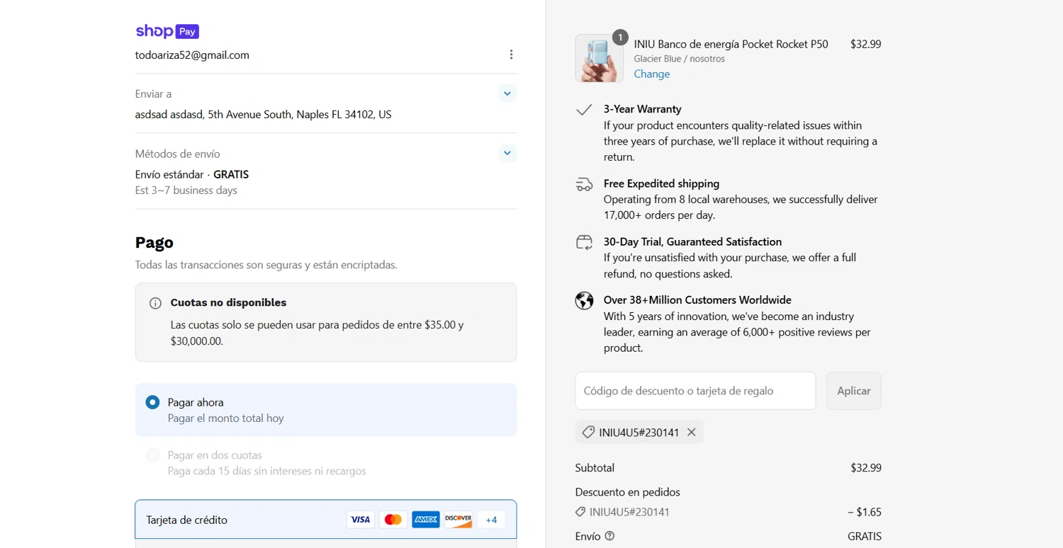
Task: Click the American Express icon
Action: click(425, 520)
